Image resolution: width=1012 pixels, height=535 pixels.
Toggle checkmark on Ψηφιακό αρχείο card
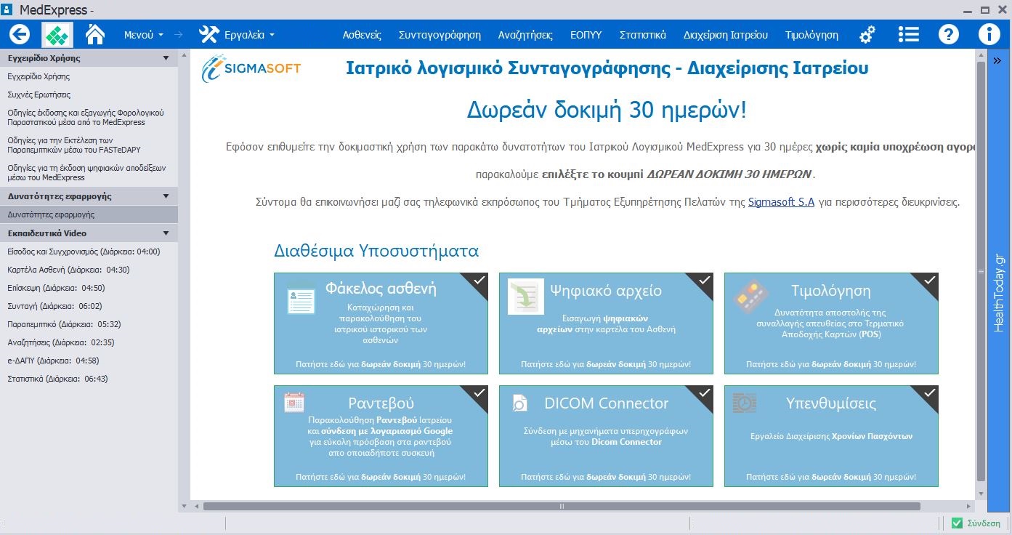704,280
